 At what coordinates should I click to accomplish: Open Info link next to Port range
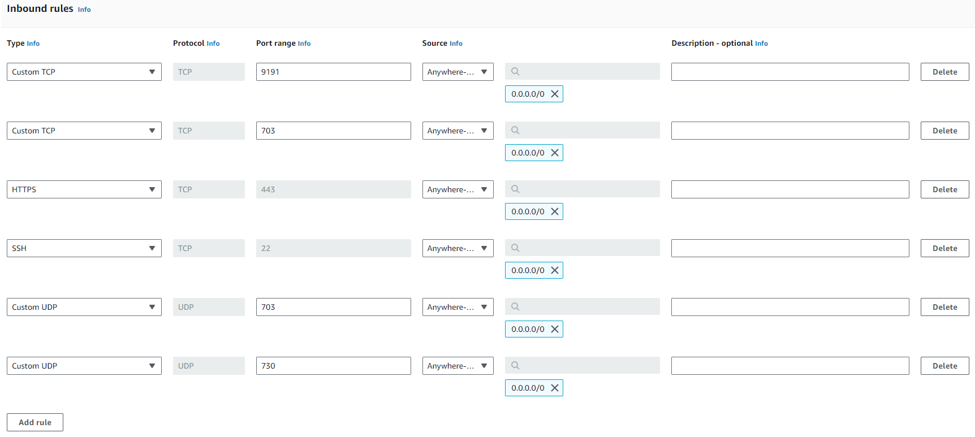[304, 44]
